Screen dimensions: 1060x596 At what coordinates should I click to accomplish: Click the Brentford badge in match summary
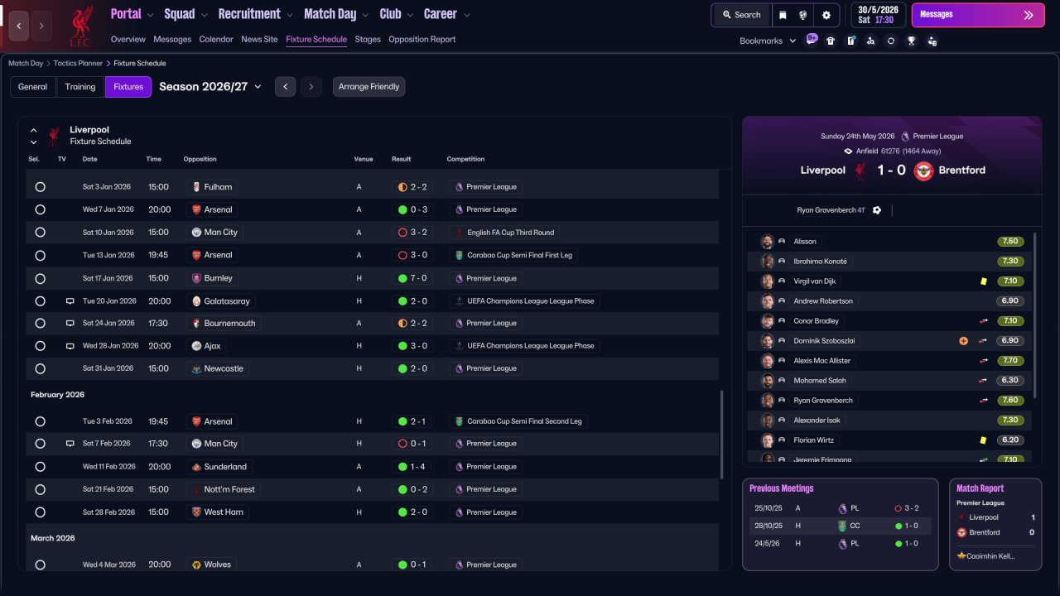(x=923, y=171)
